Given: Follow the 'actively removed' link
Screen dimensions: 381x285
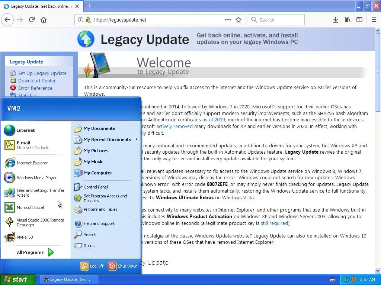Looking at the screenshot, I should coord(174,126).
